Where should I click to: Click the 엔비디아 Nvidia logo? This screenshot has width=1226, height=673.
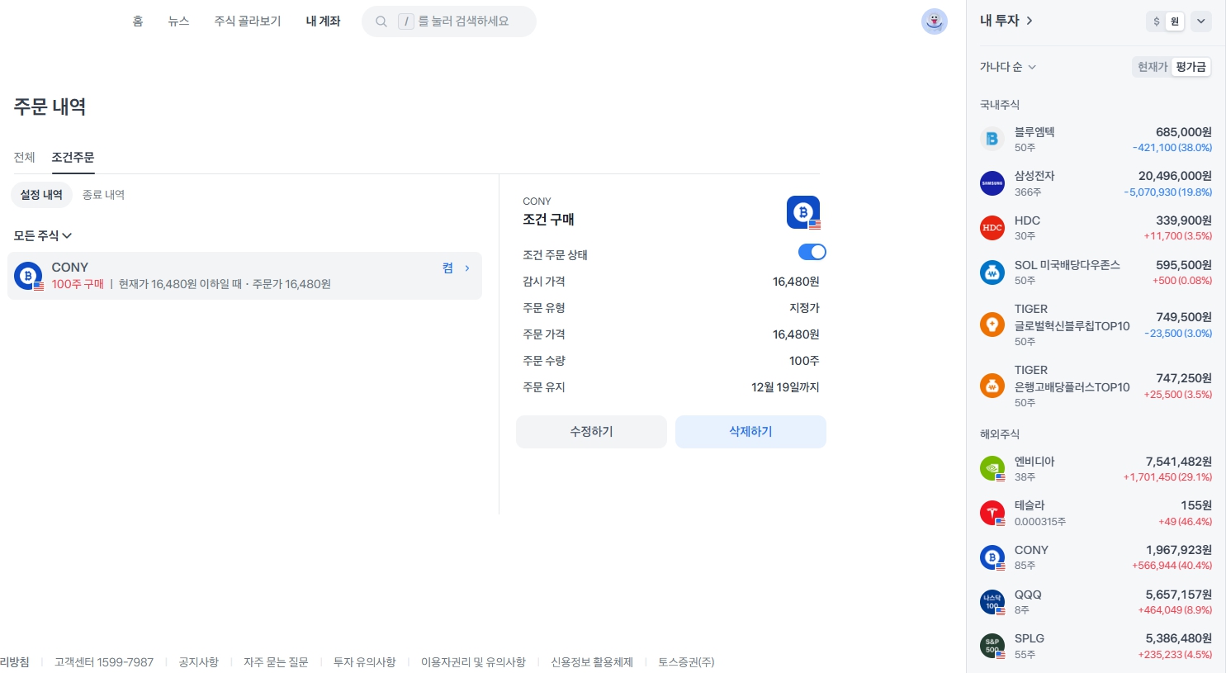pos(992,469)
